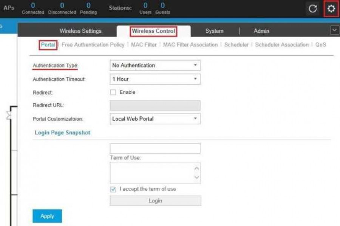Image resolution: width=340 pixels, height=226 pixels.
Task: Uncheck 'I accept the term of use'
Action: pos(112,189)
